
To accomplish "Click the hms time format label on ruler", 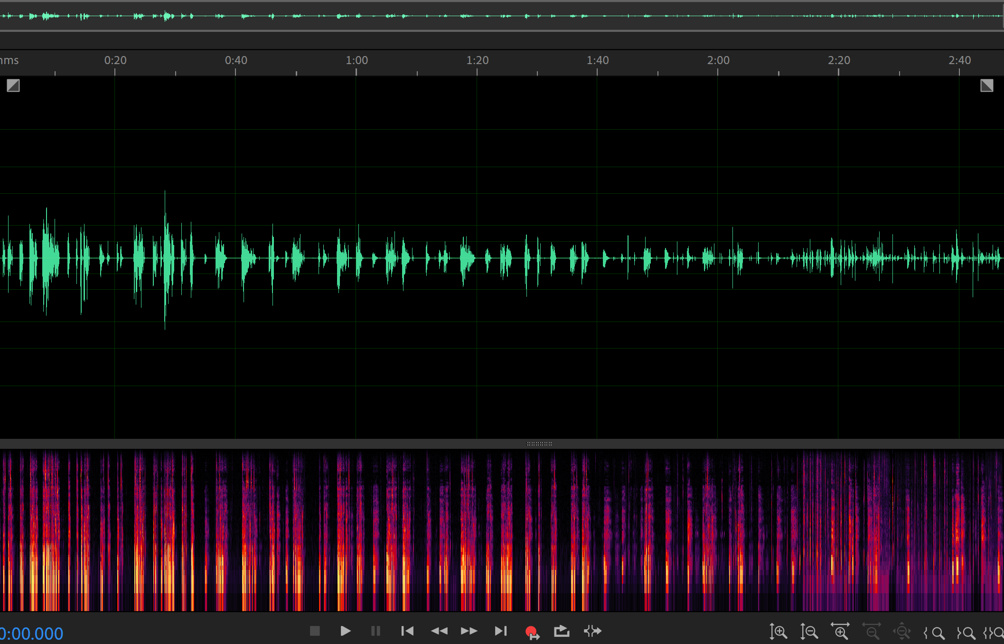I will (x=9, y=60).
